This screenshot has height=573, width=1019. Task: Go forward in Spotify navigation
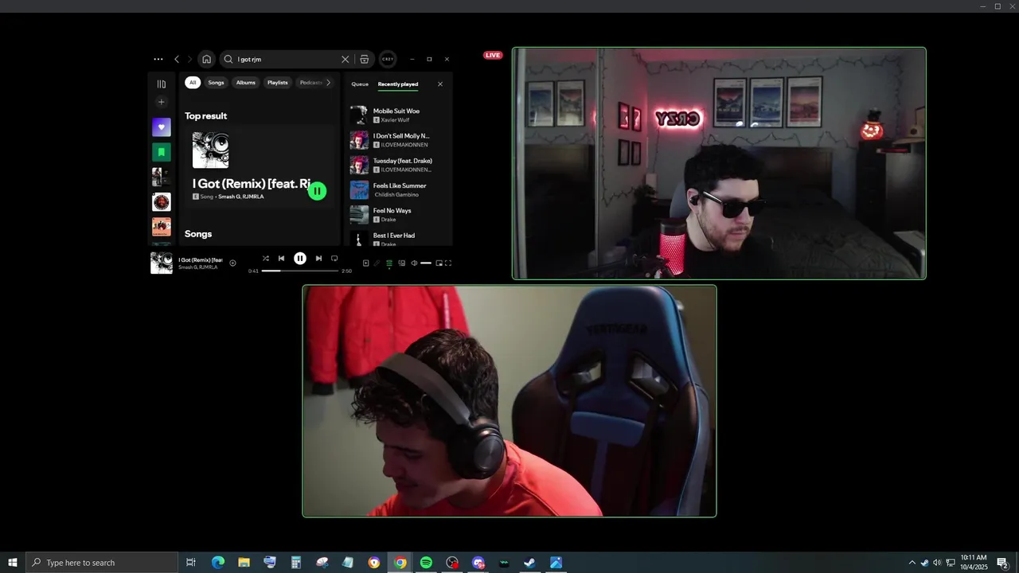[189, 59]
